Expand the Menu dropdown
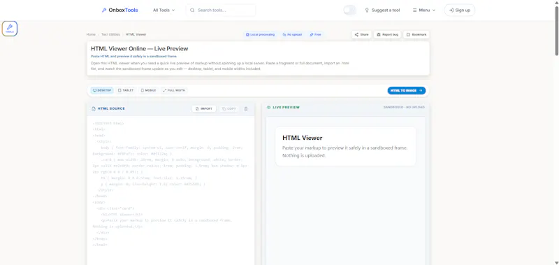 click(x=424, y=10)
